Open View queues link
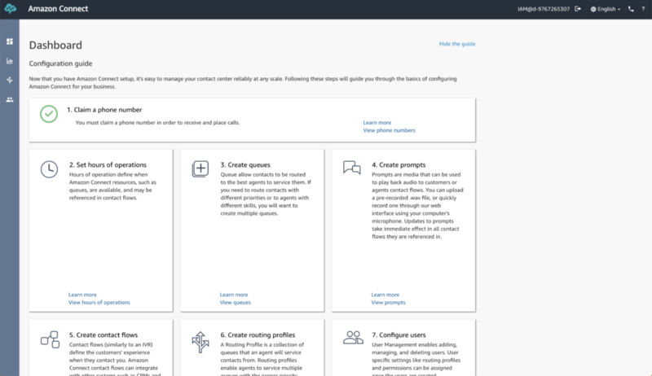 pyautogui.click(x=236, y=303)
